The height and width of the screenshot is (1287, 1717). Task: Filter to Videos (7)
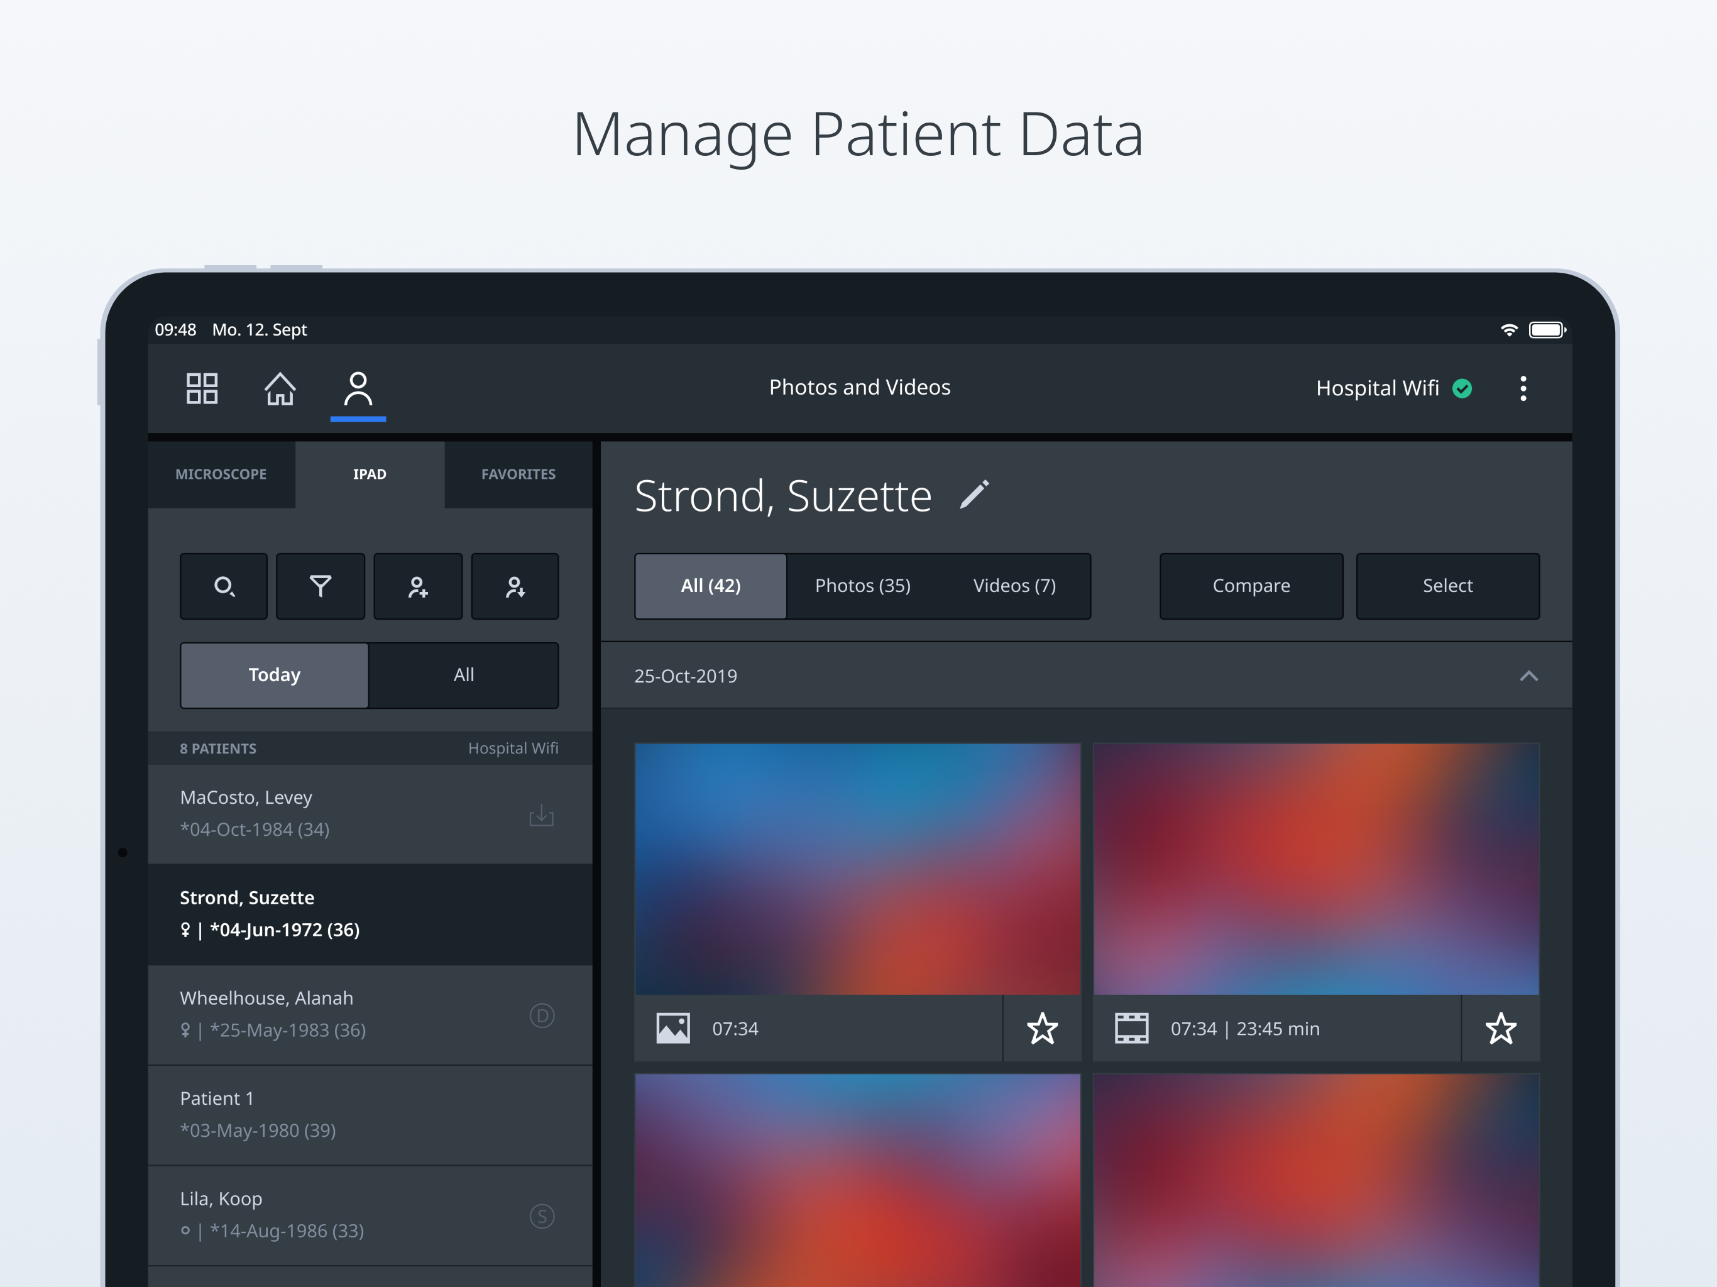click(x=1014, y=586)
